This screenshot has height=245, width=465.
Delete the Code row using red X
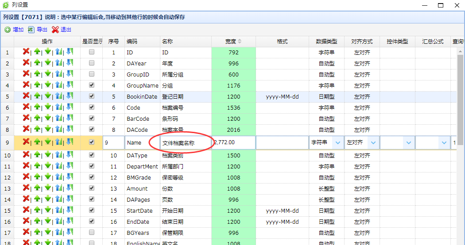point(26,107)
